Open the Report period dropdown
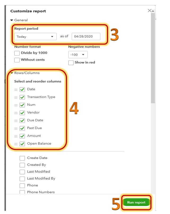This screenshot has height=214, width=170. pos(36,36)
